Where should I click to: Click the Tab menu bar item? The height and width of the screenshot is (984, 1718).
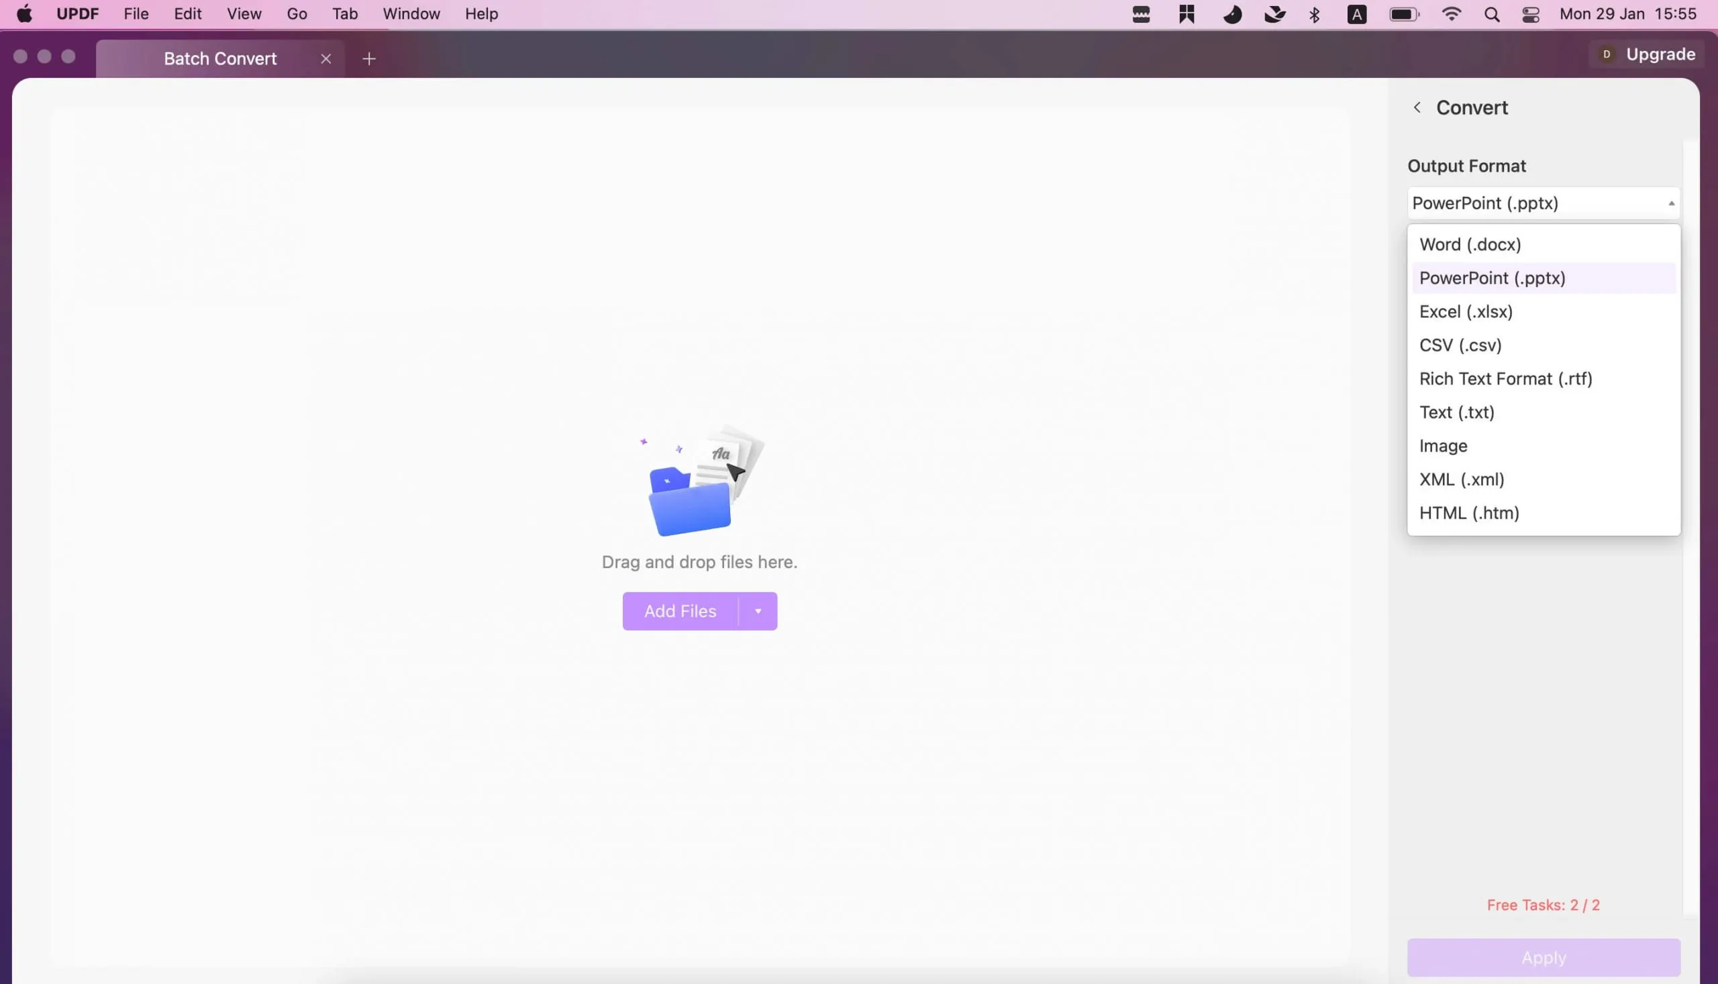[x=344, y=14]
